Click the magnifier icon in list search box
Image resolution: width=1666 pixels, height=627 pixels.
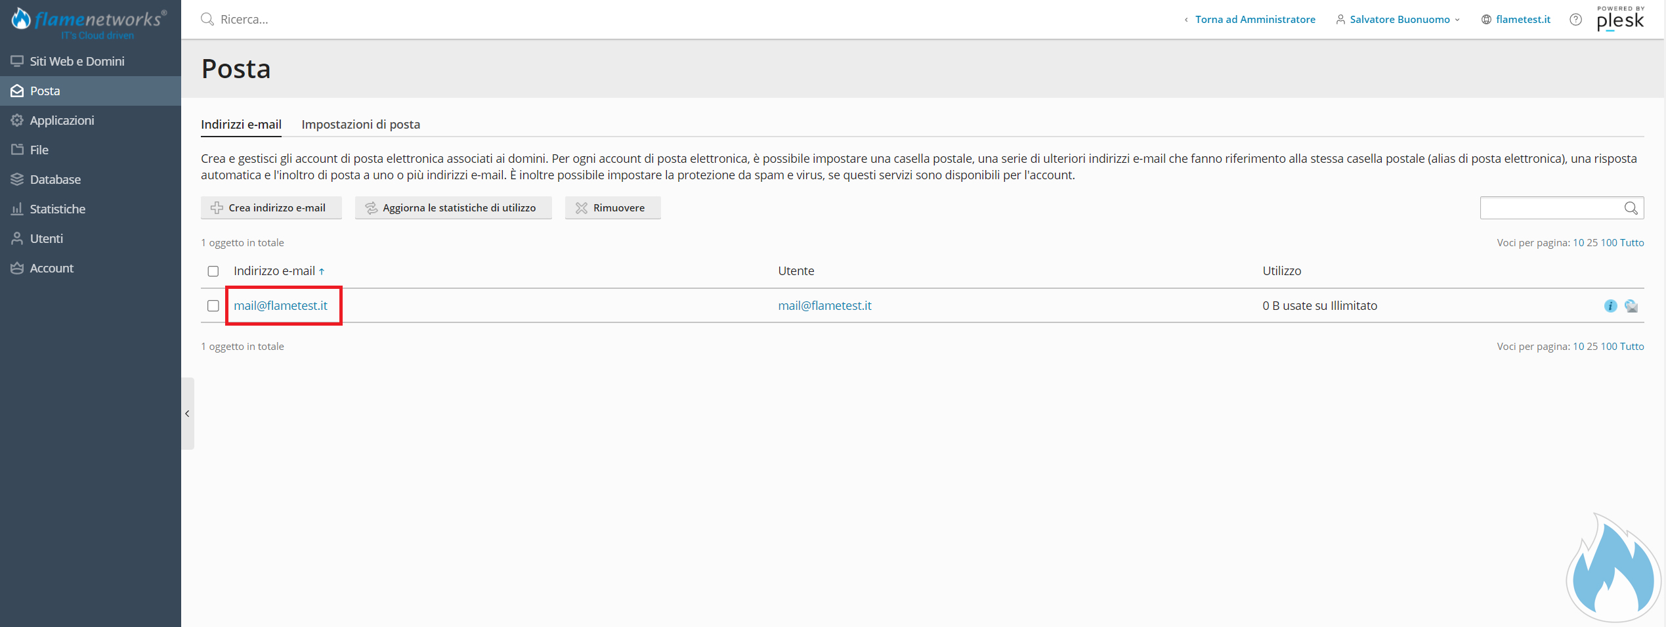[x=1631, y=208]
